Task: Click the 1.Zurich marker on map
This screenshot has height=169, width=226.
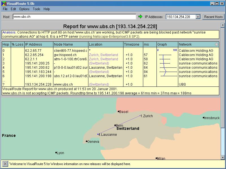Action: coord(146,116)
